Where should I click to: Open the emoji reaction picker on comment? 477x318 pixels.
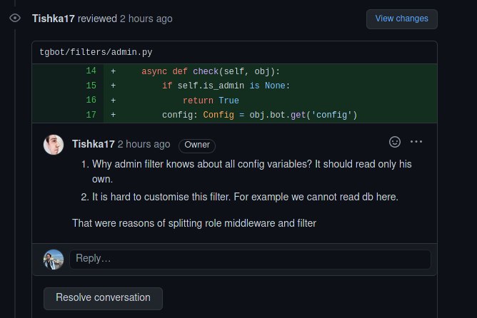[395, 142]
